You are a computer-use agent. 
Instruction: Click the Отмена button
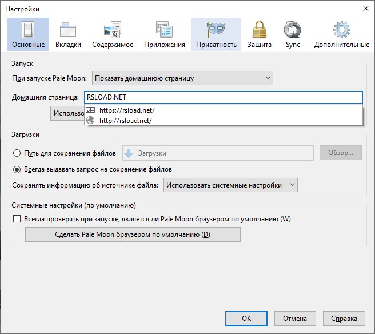coord(295,319)
